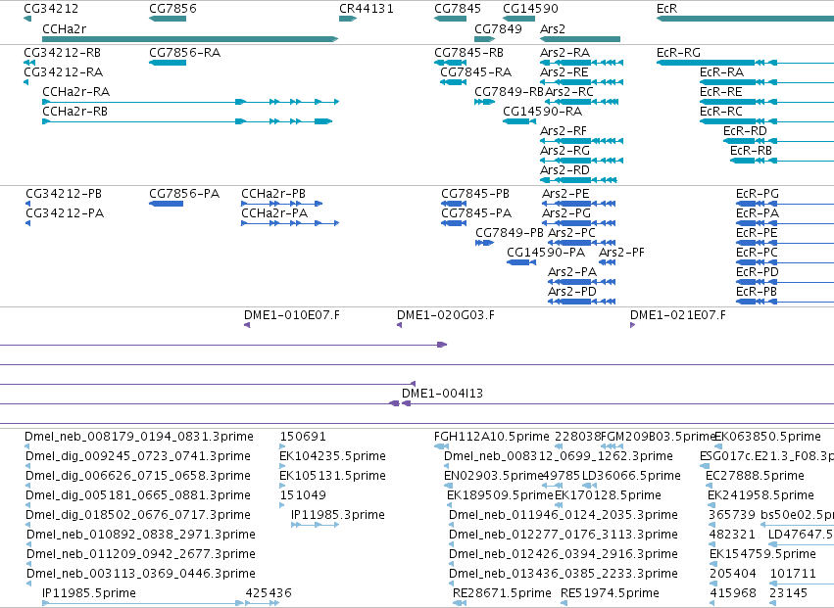
Task: Select the EK154759.5prime EST label
Action: tap(762, 554)
